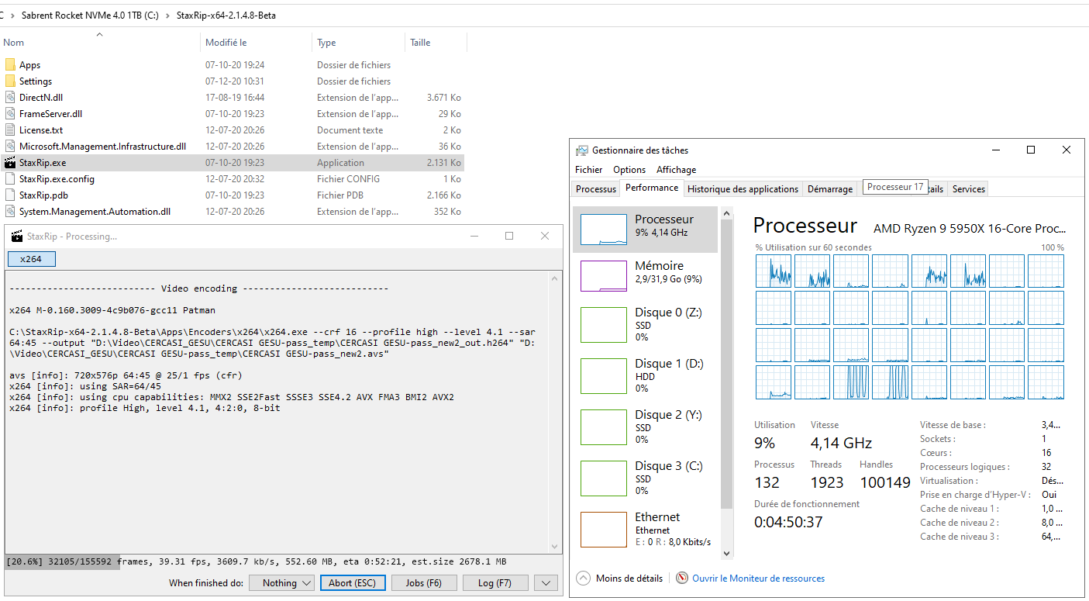
Task: Click the down arrow of the Task Manager sidebar scrollbar
Action: 726,554
